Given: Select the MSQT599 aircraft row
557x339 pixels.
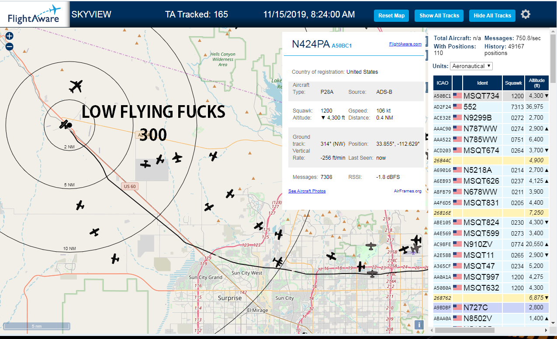Looking at the screenshot, I should tap(491, 233).
